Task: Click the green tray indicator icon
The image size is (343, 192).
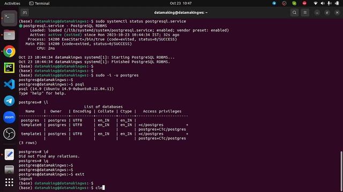Action: (294, 3)
